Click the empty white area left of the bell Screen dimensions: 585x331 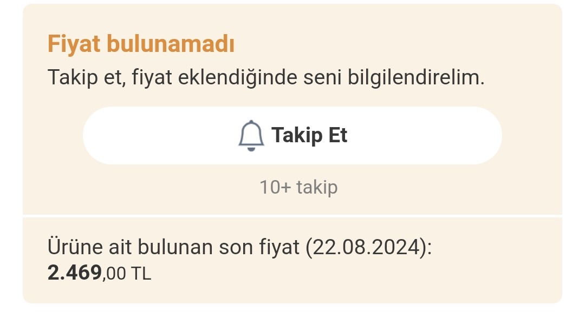(x=157, y=136)
